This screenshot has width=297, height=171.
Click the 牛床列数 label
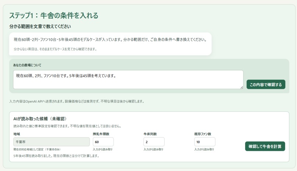pos(150,134)
